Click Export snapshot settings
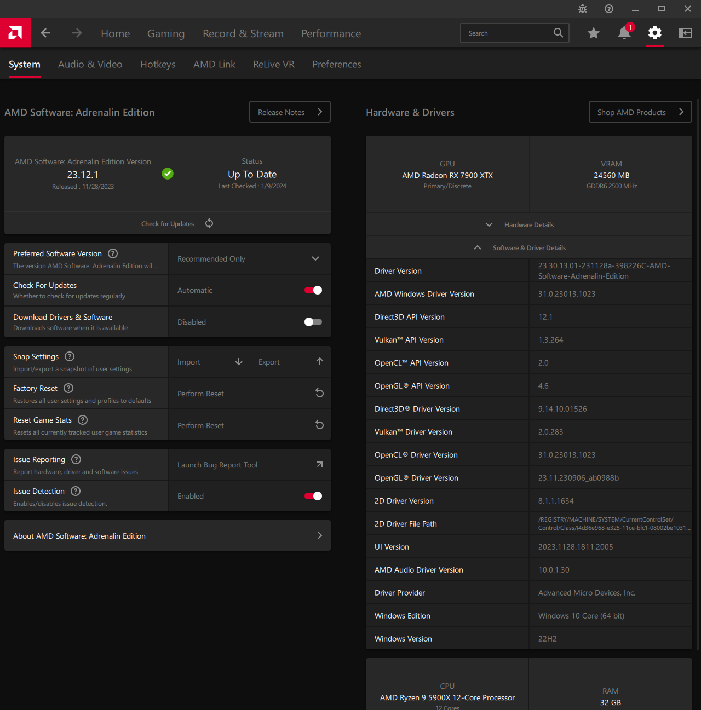 coord(269,362)
